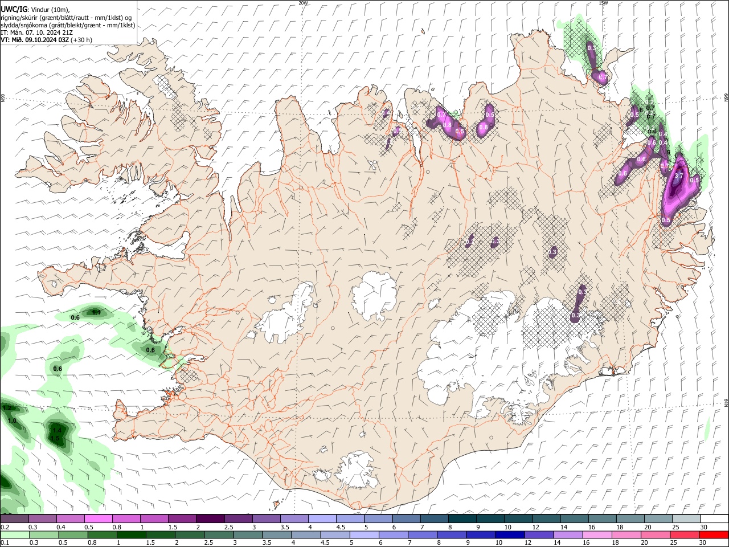Pick the darkest purple snow swatch between 2 and 2.5

pos(210,519)
